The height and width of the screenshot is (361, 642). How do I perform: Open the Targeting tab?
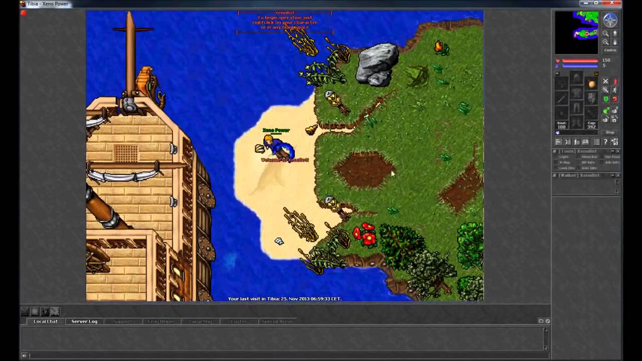point(200,321)
